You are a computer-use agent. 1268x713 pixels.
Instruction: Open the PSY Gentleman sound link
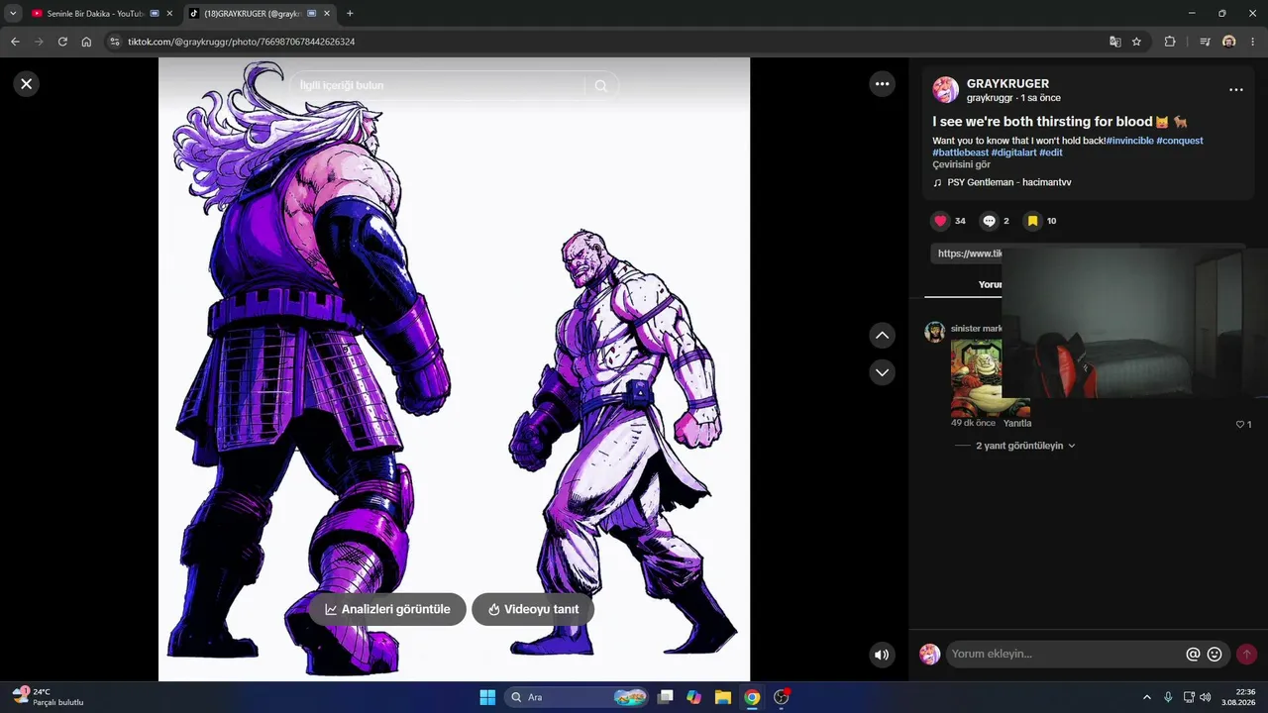pos(1008,182)
